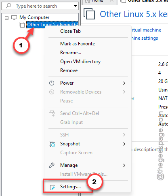Click the machine settings link
Viewport: 168px width, 196px height.
(x=145, y=38)
